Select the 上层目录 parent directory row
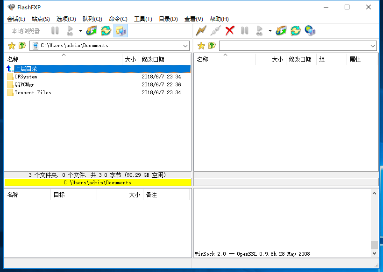Image resolution: width=383 pixels, height=272 pixels. click(98, 69)
